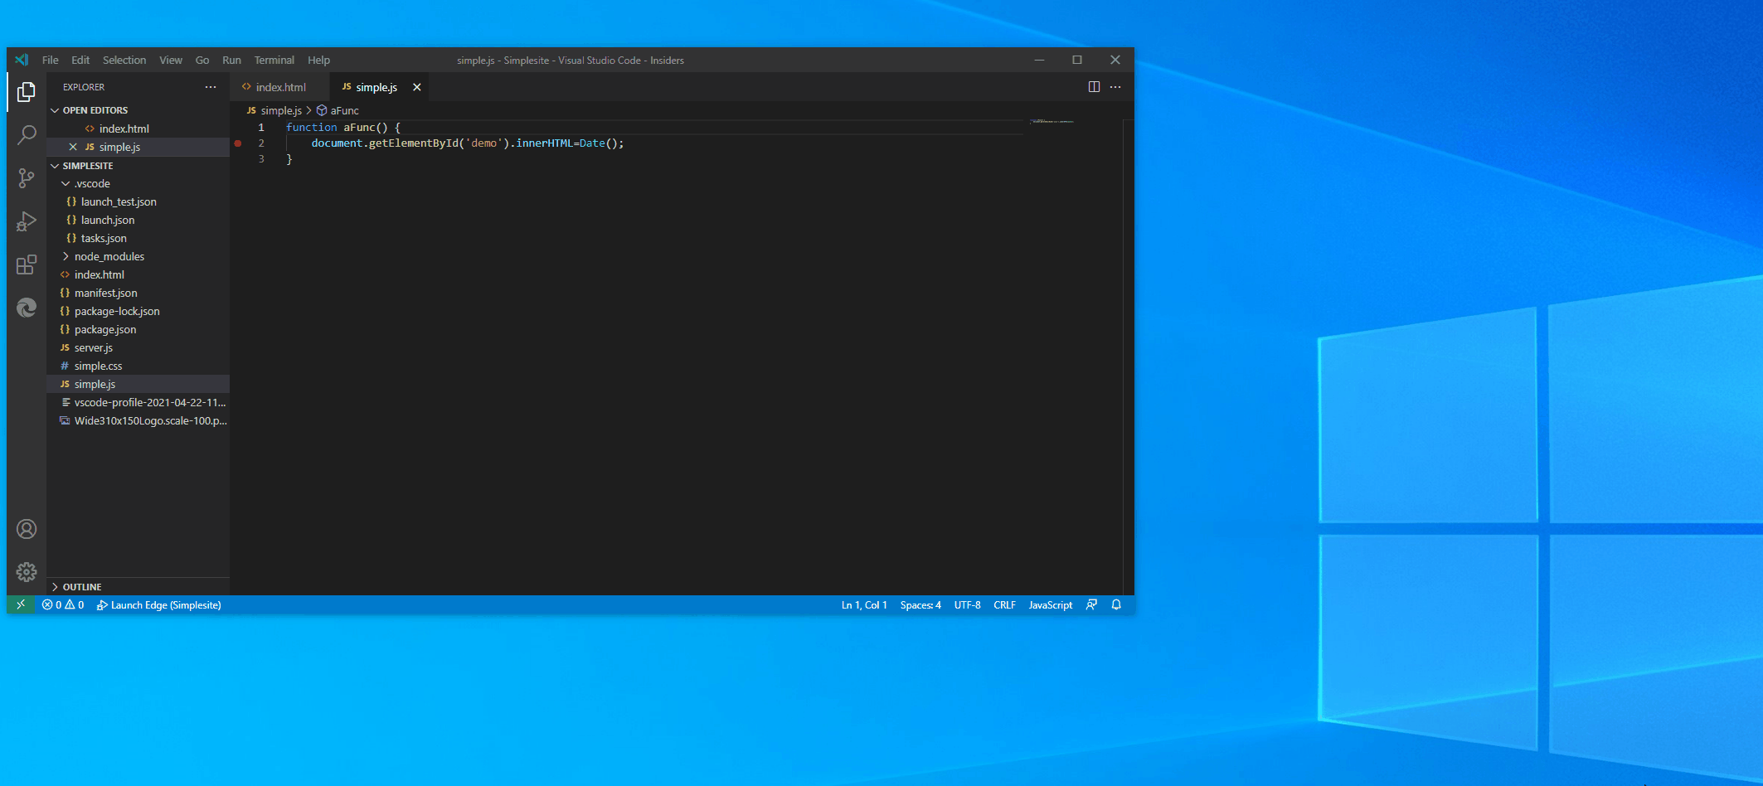This screenshot has height=786, width=1763.
Task: Open the Run and Debug view
Action: pos(27,221)
